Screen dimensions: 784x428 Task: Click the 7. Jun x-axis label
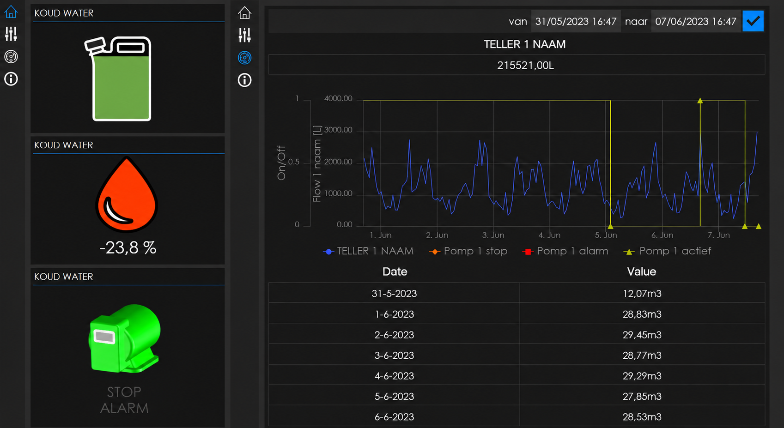[719, 235]
